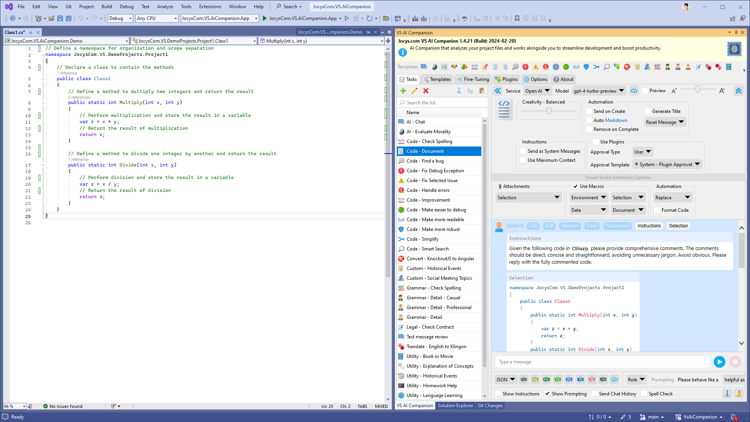
Task: Uncheck Show Prompting
Action: [548, 393]
